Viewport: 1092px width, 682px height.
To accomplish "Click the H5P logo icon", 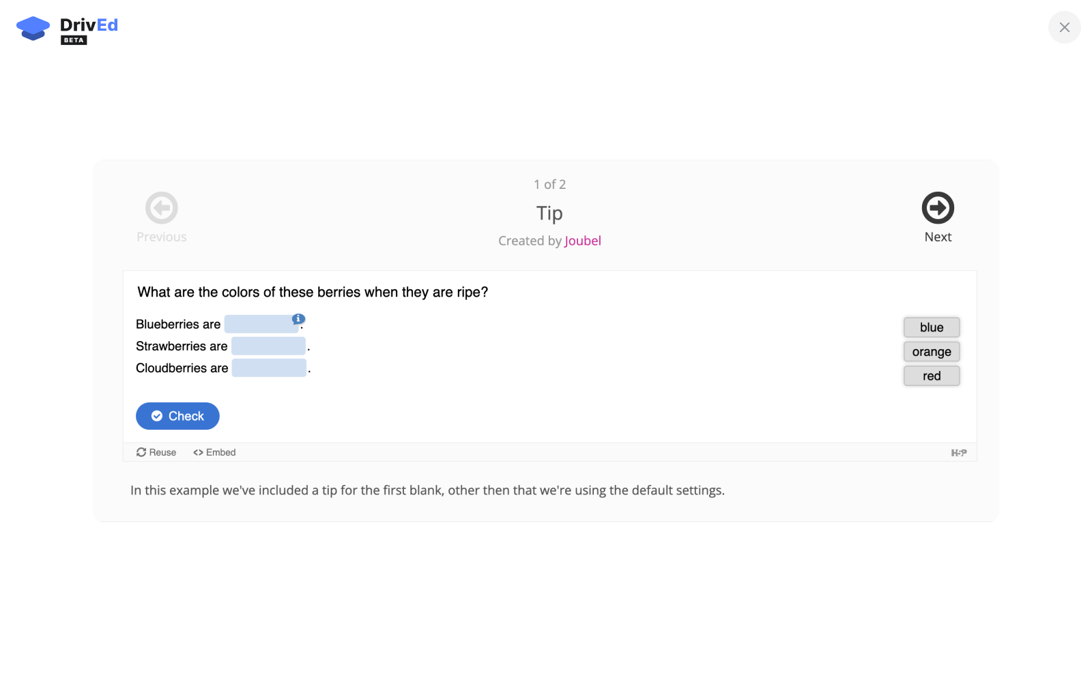I will coord(959,453).
